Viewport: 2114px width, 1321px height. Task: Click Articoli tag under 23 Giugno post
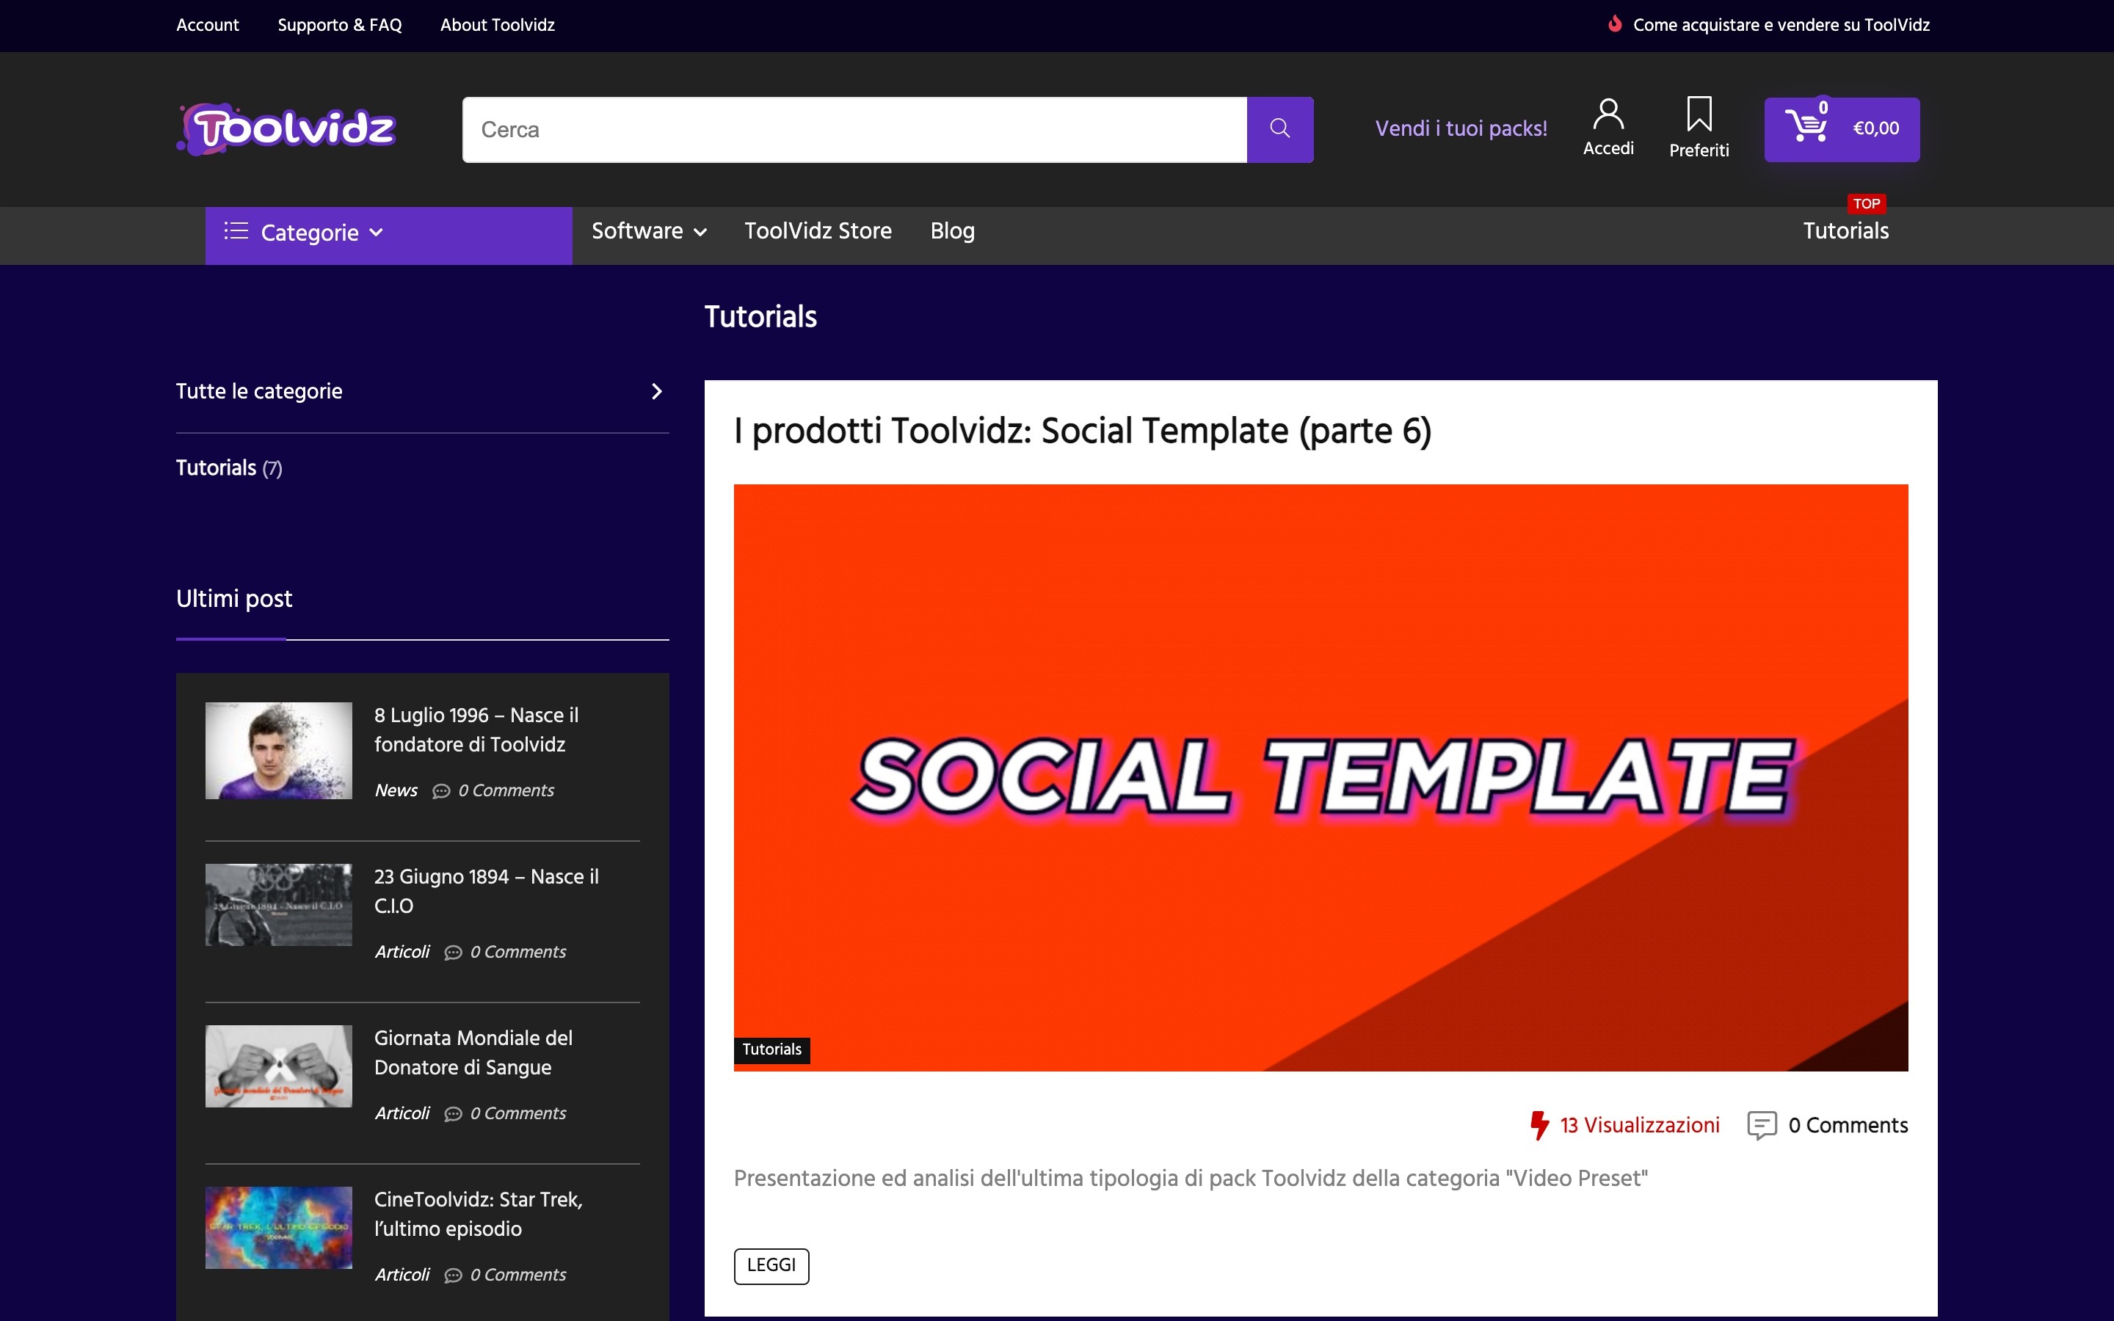402,953
